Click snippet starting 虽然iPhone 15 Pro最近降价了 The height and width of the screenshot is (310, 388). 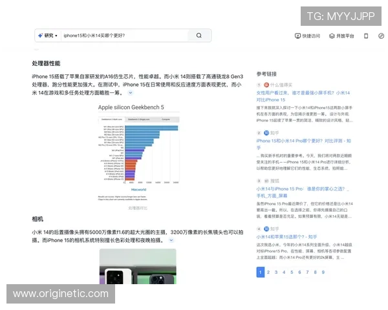[x=305, y=210]
